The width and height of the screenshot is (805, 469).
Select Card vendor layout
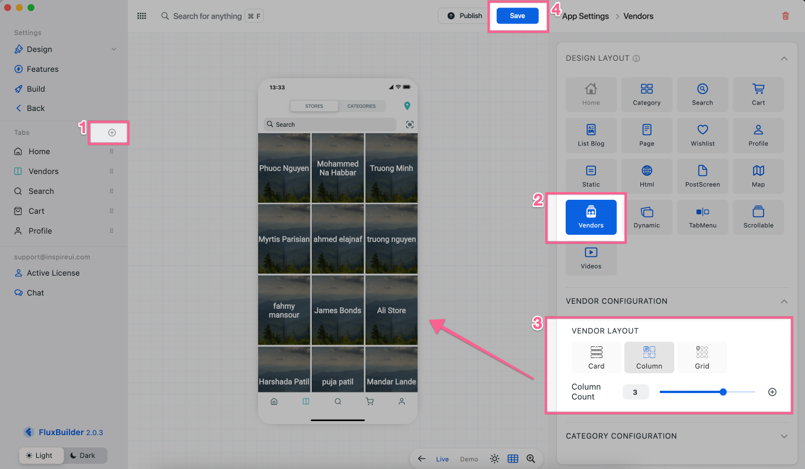[596, 357]
